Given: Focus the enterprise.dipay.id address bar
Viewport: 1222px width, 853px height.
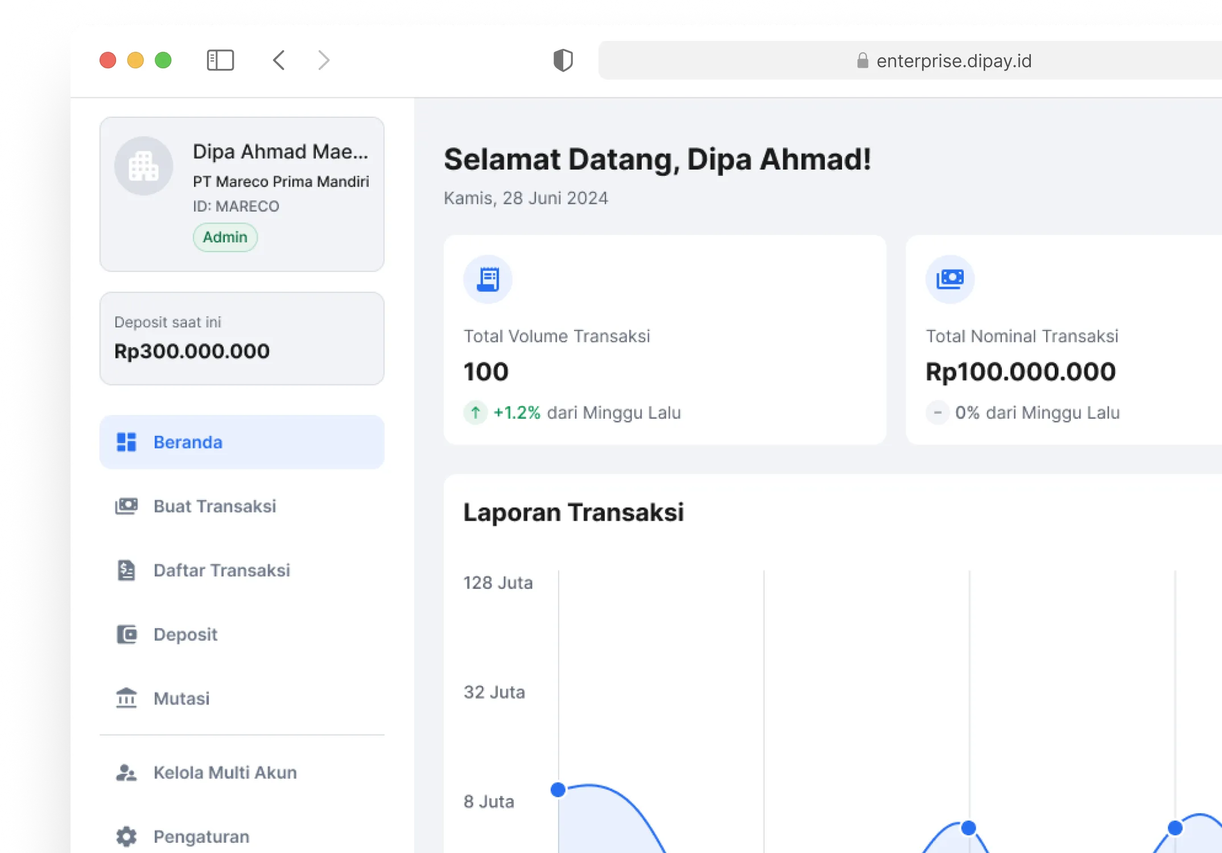Looking at the screenshot, I should (x=910, y=60).
